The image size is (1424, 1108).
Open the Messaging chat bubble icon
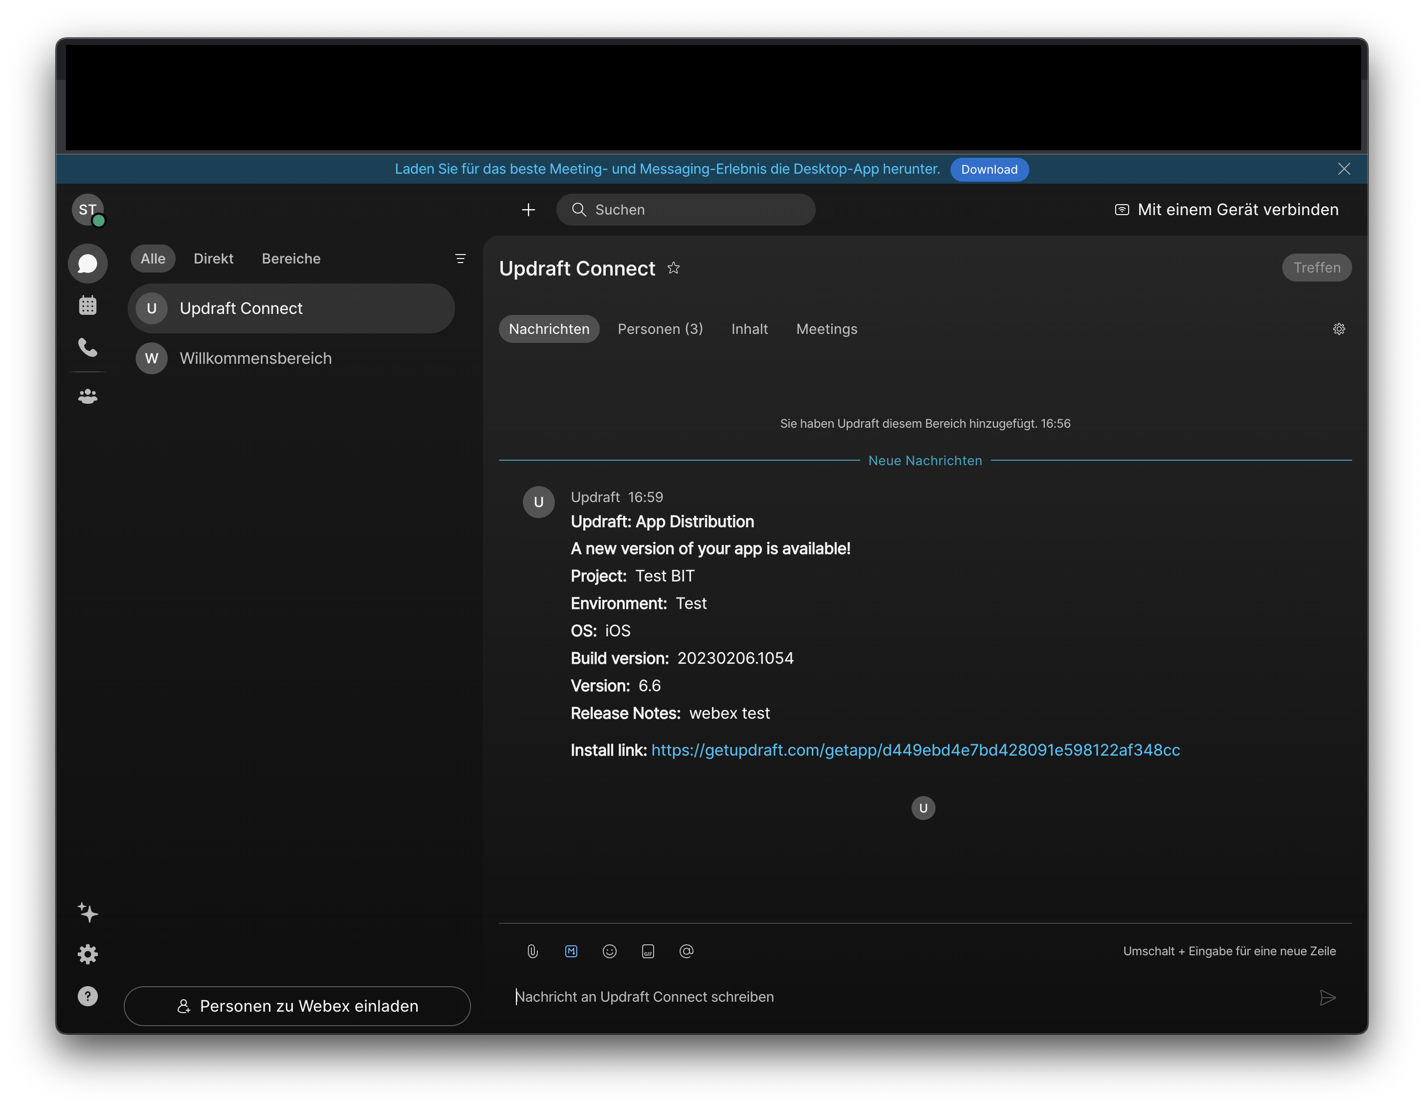click(87, 264)
